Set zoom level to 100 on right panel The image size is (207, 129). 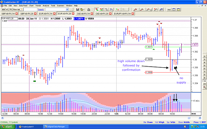click(205, 81)
